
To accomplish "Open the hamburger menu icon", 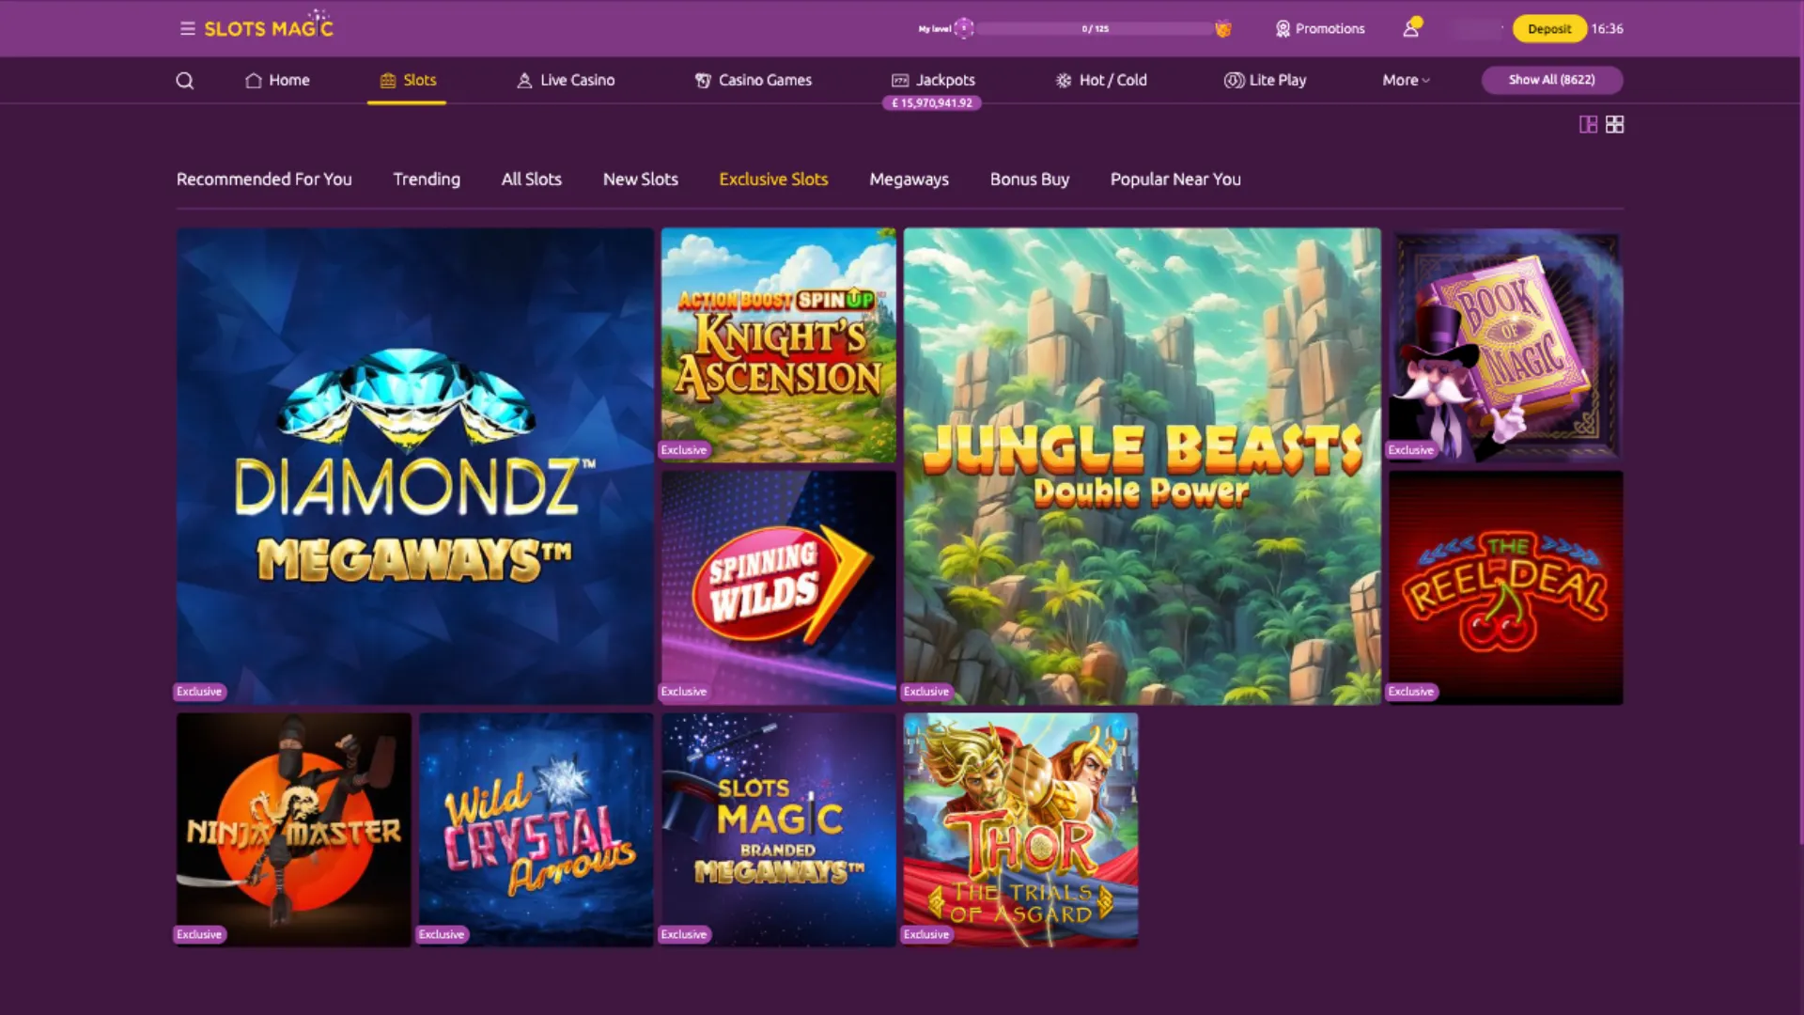I will point(188,28).
